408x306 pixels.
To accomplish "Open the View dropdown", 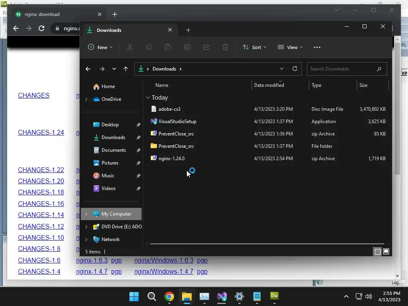I will [290, 47].
